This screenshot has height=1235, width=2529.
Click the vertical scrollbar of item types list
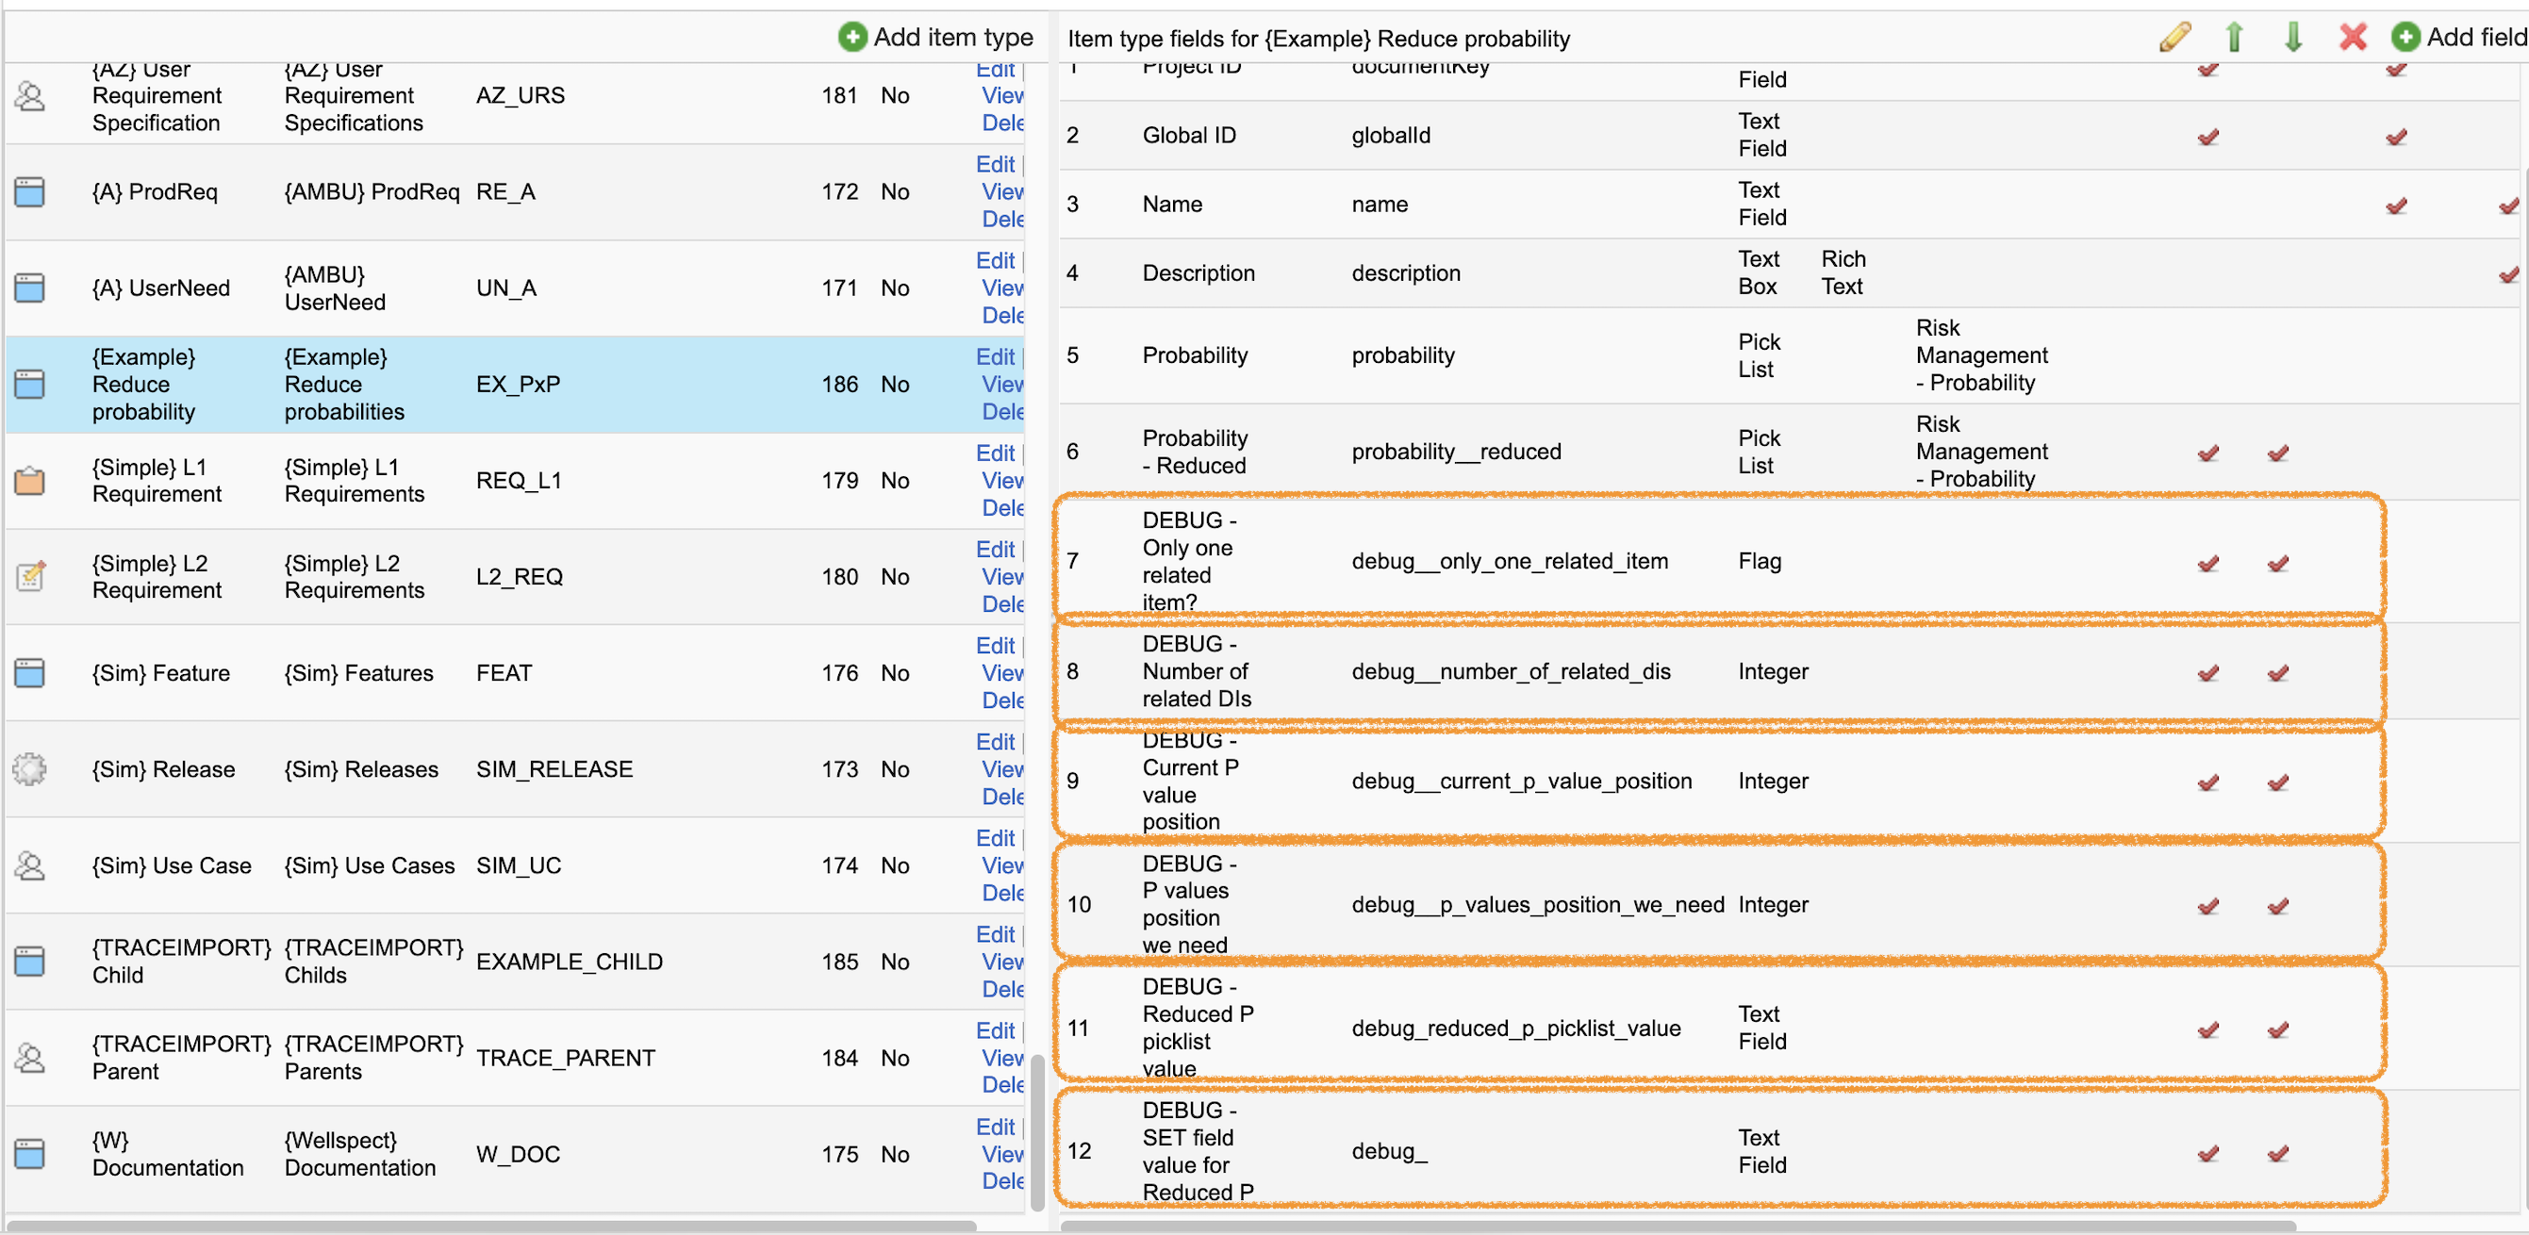point(1036,1131)
